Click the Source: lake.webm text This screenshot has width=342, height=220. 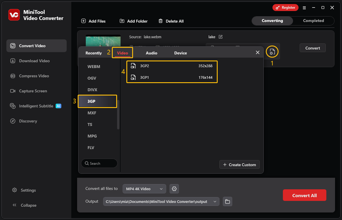(145, 37)
